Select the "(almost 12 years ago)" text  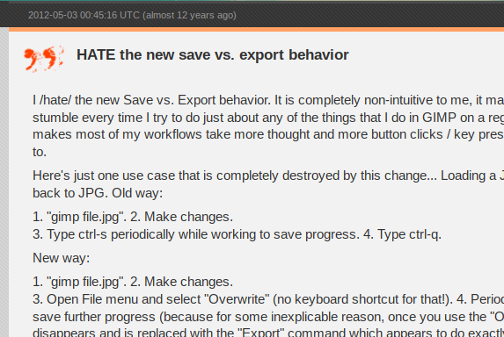coord(189,15)
